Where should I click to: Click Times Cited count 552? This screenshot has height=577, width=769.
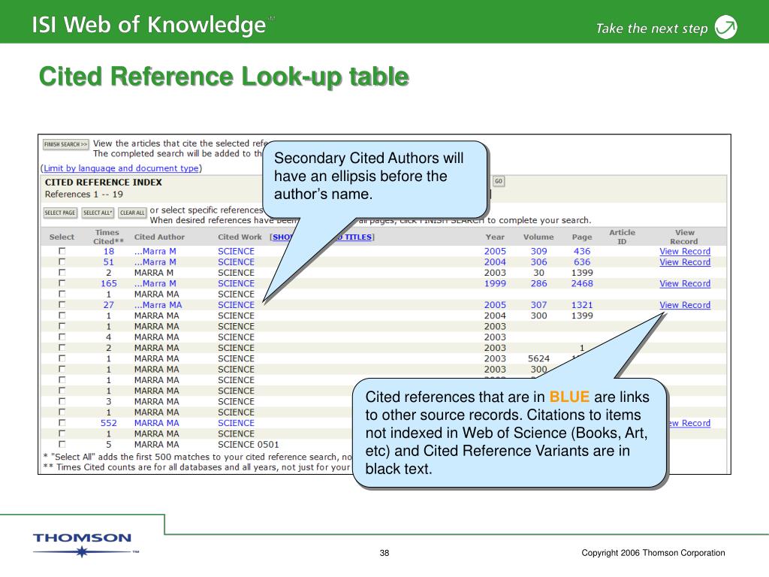108,423
